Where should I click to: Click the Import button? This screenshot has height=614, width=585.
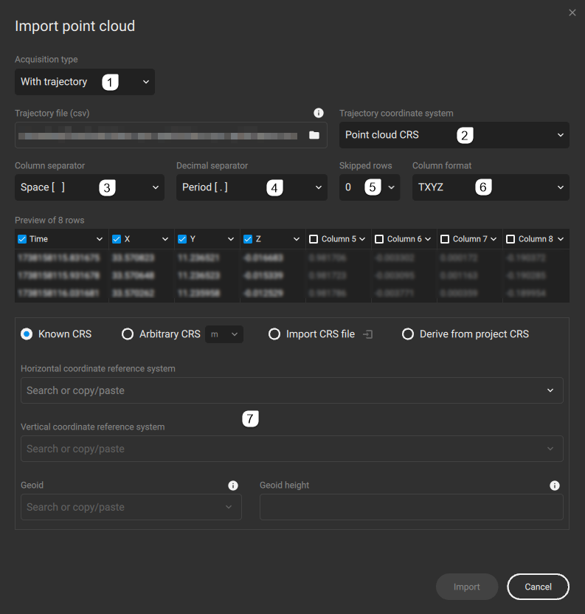point(467,587)
